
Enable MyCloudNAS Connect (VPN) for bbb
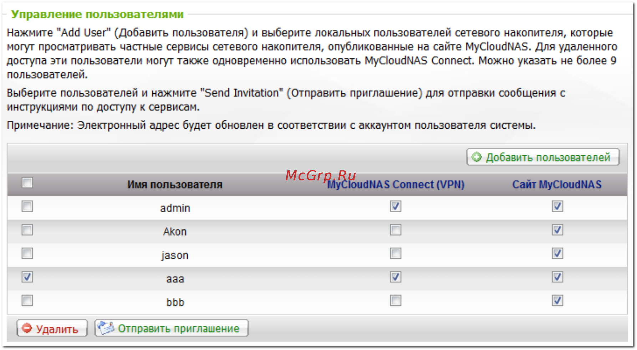[396, 300]
